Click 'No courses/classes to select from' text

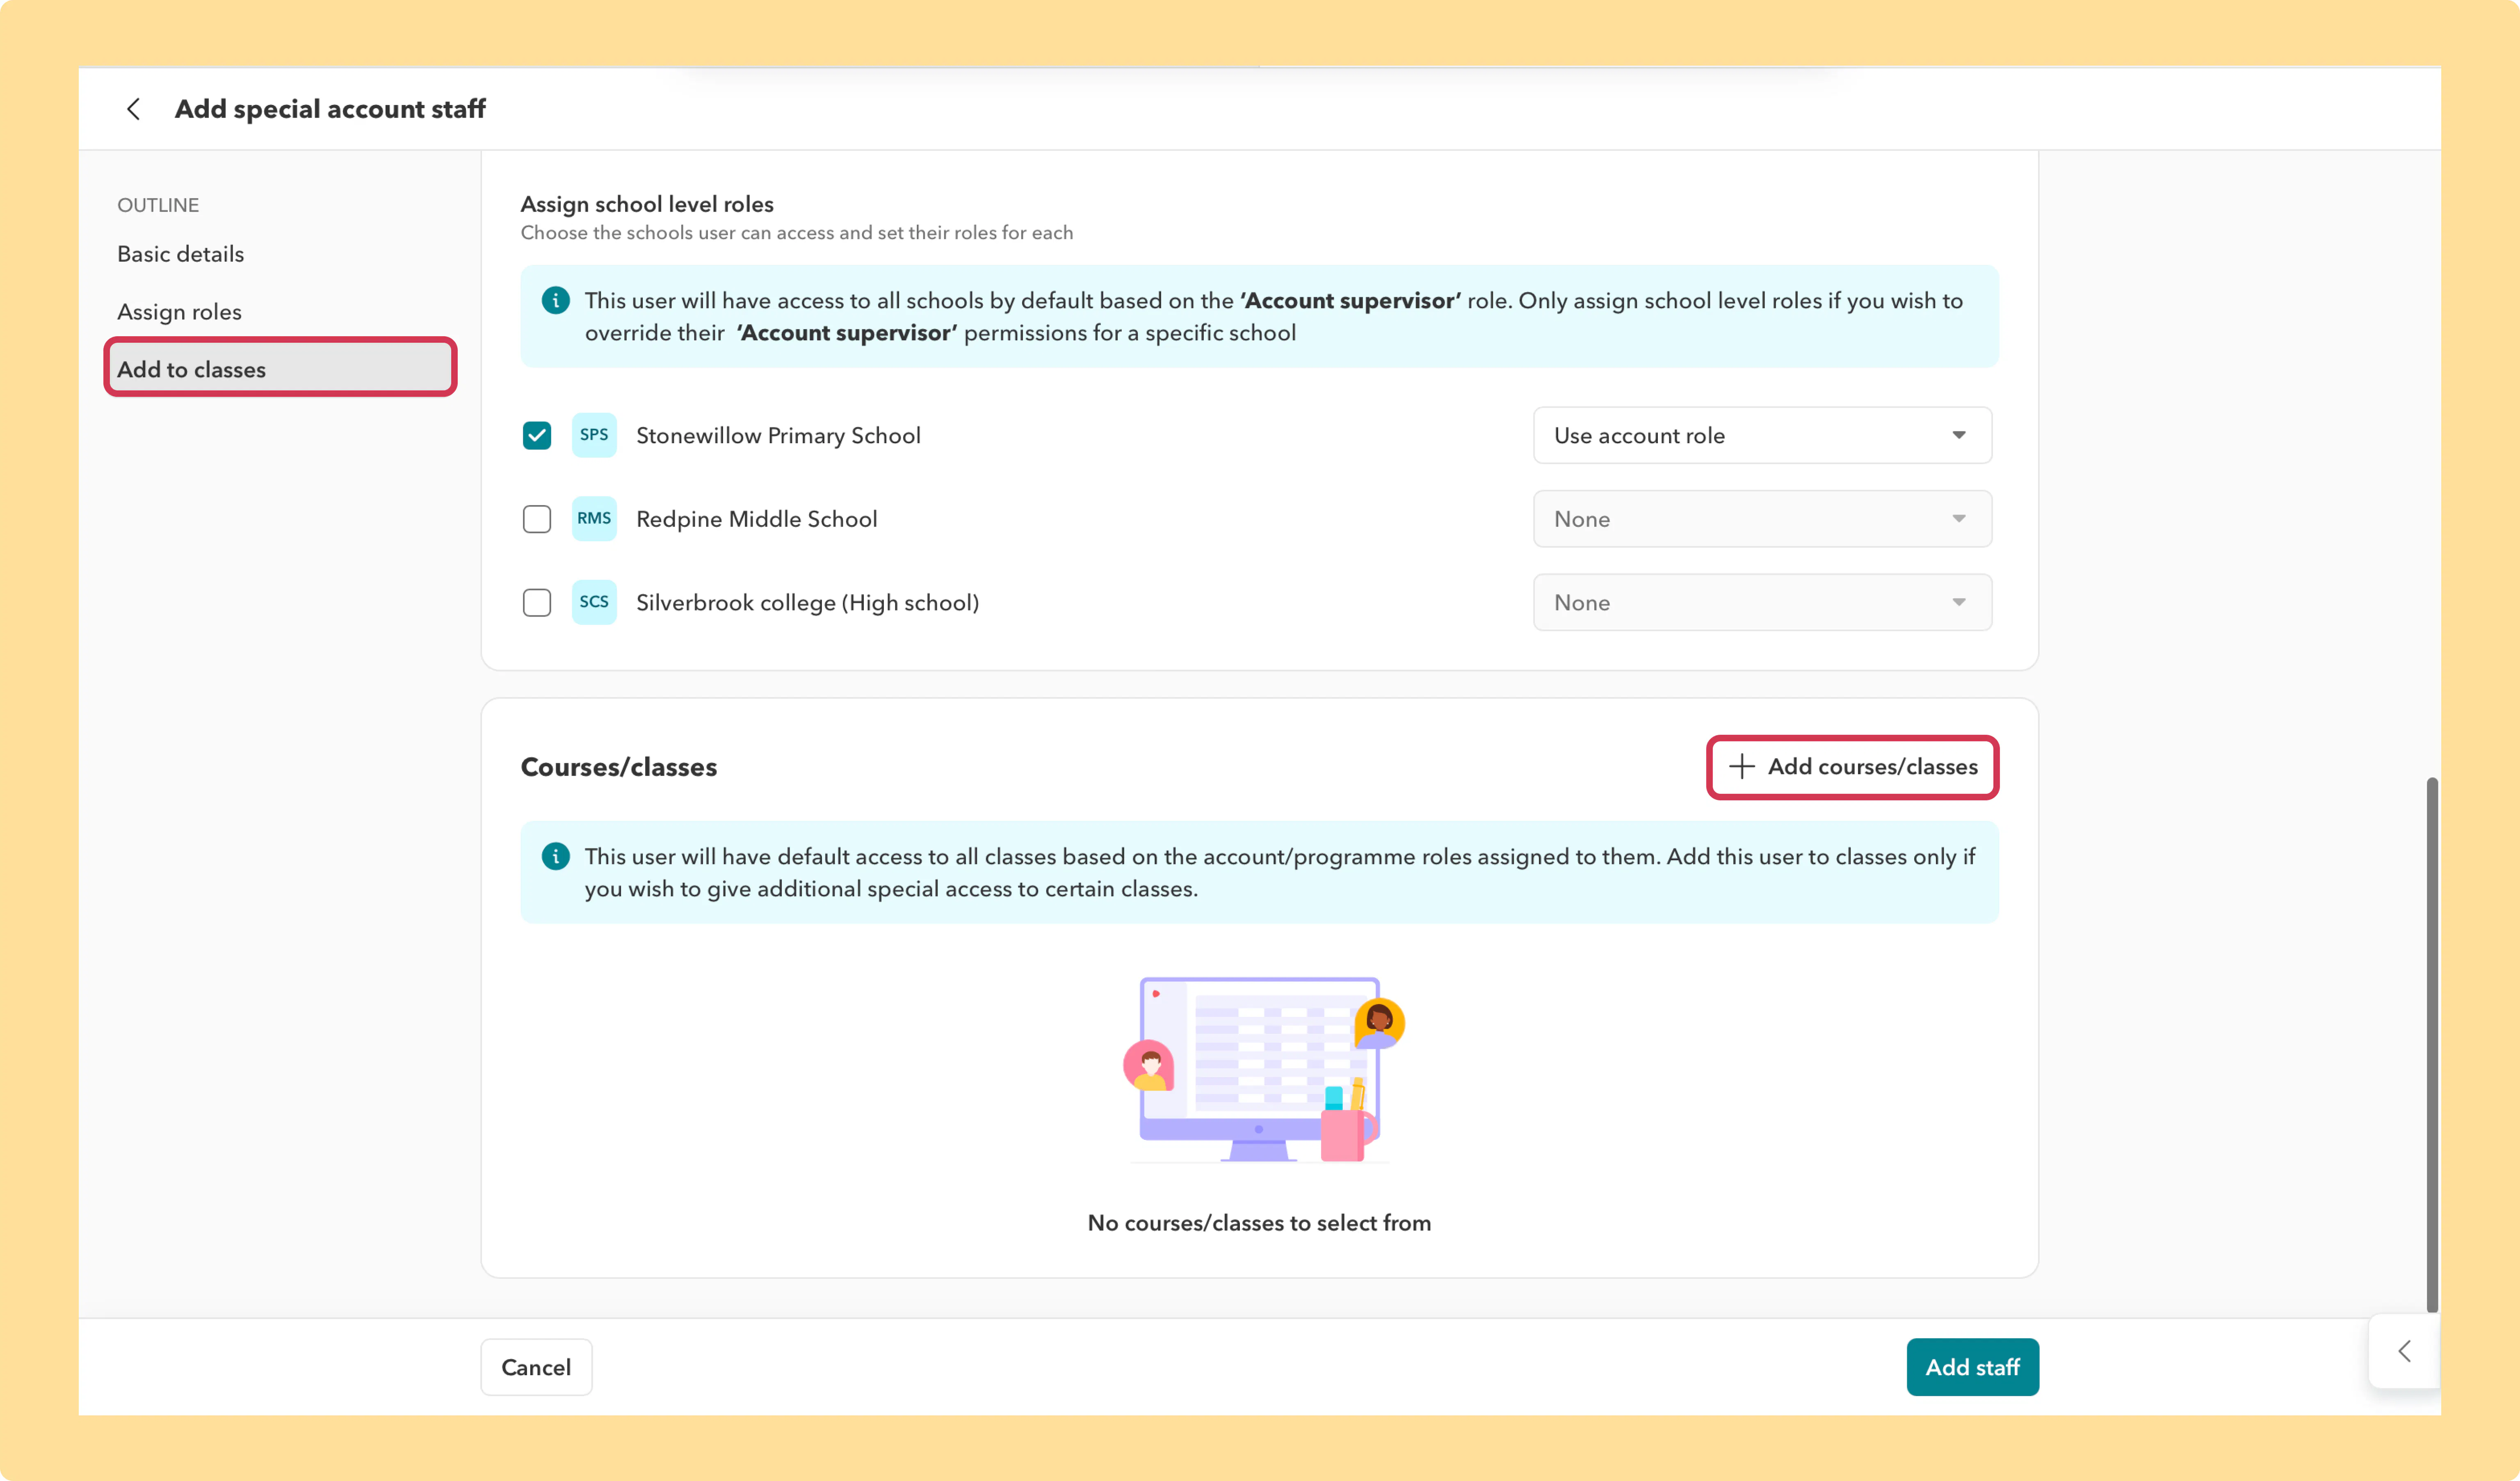pyautogui.click(x=1260, y=1223)
